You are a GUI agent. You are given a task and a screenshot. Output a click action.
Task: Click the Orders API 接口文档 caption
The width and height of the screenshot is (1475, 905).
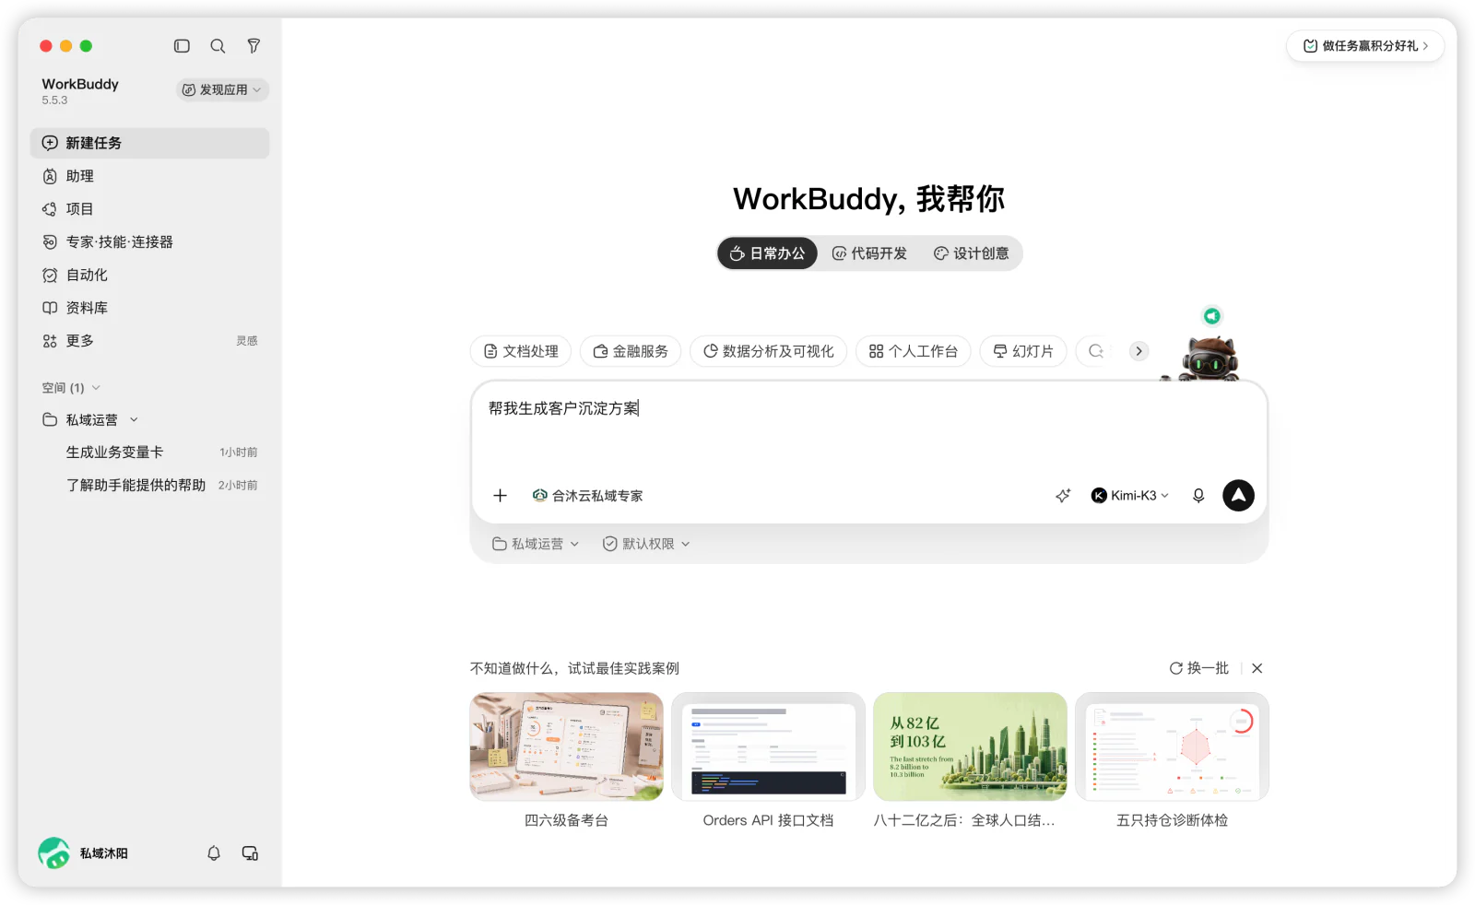[769, 820]
